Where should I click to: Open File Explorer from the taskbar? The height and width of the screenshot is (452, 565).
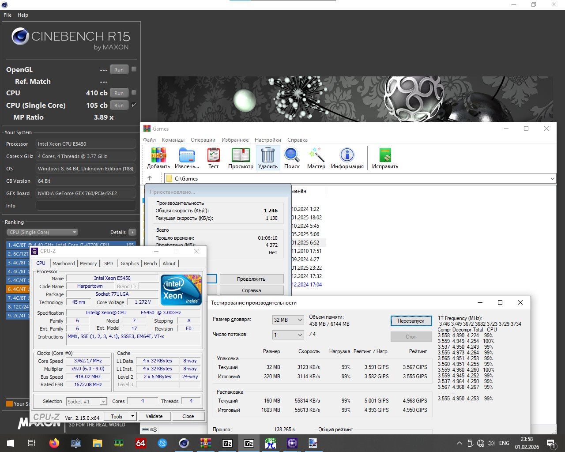97,443
